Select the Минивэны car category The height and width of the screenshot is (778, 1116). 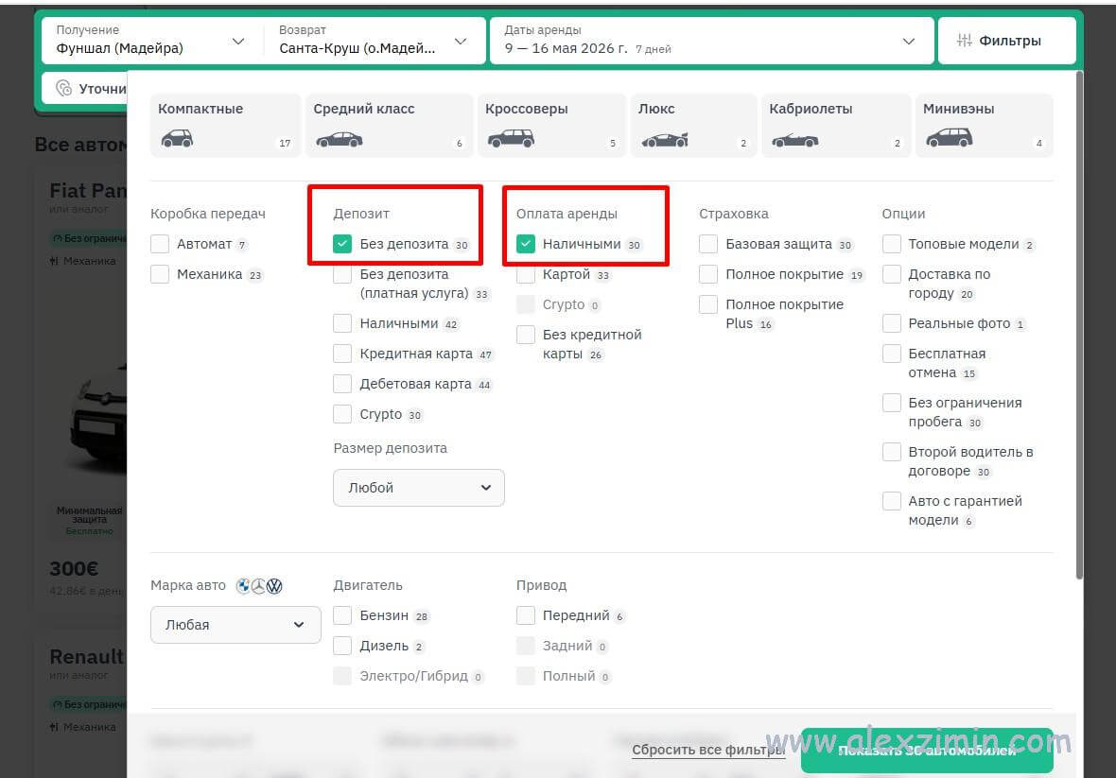pos(985,125)
